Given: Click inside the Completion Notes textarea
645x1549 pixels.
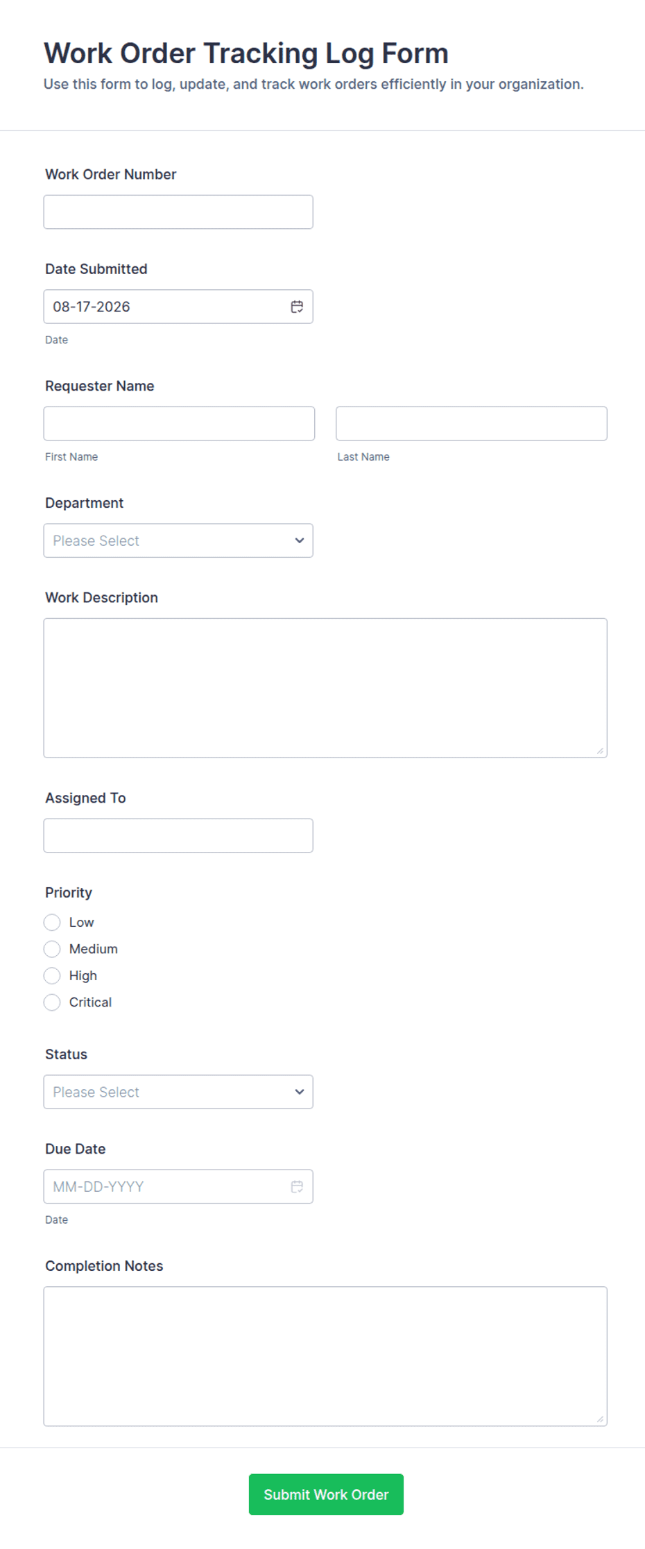Looking at the screenshot, I should point(325,1356).
